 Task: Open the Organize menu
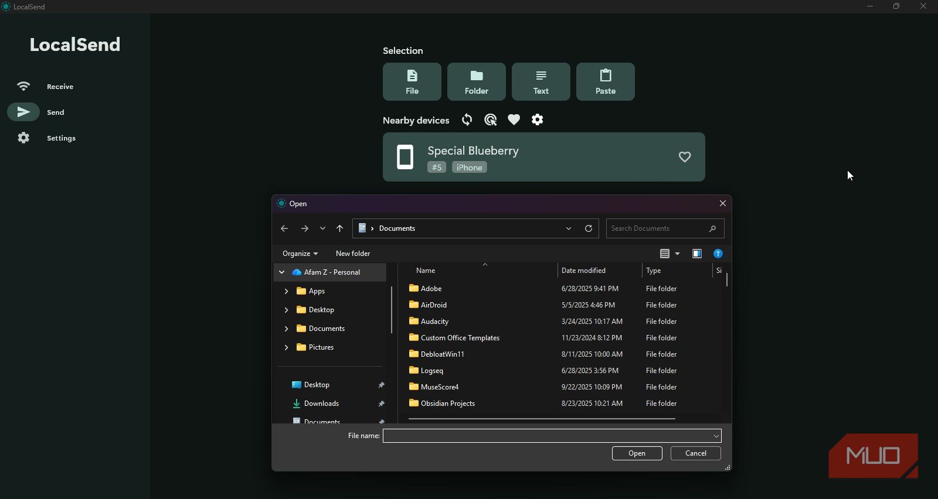coord(300,254)
